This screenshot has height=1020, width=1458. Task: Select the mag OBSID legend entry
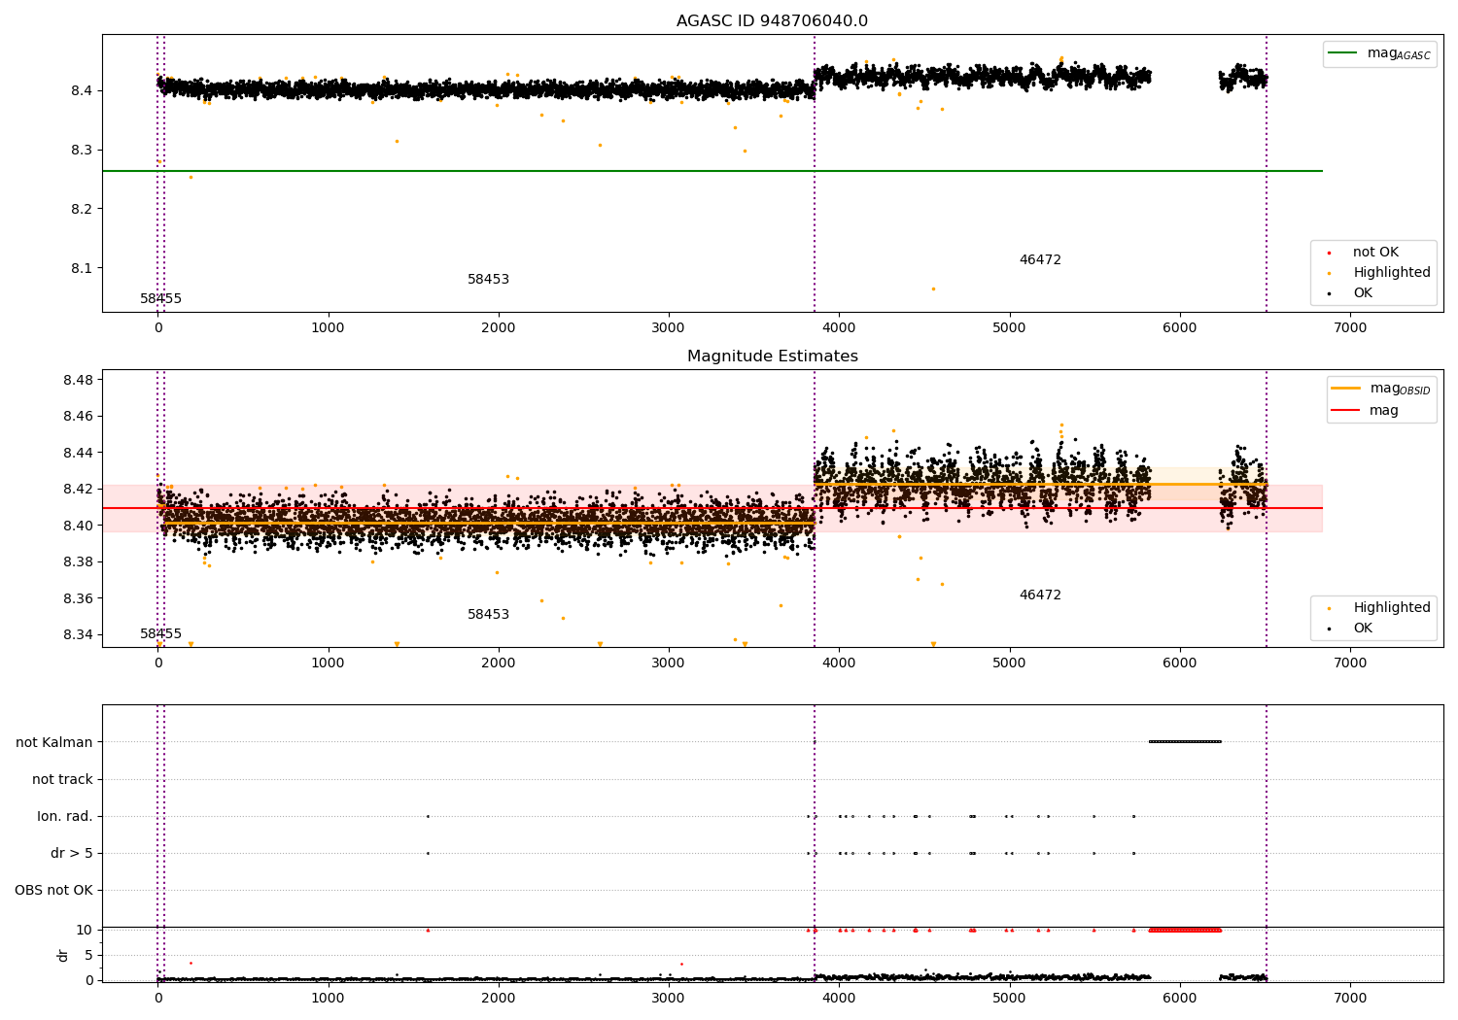1381,389
